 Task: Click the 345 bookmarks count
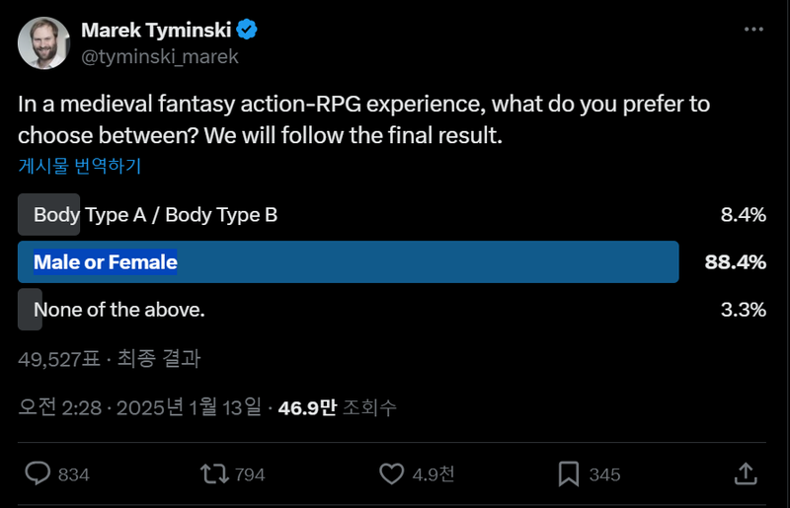tap(604, 474)
